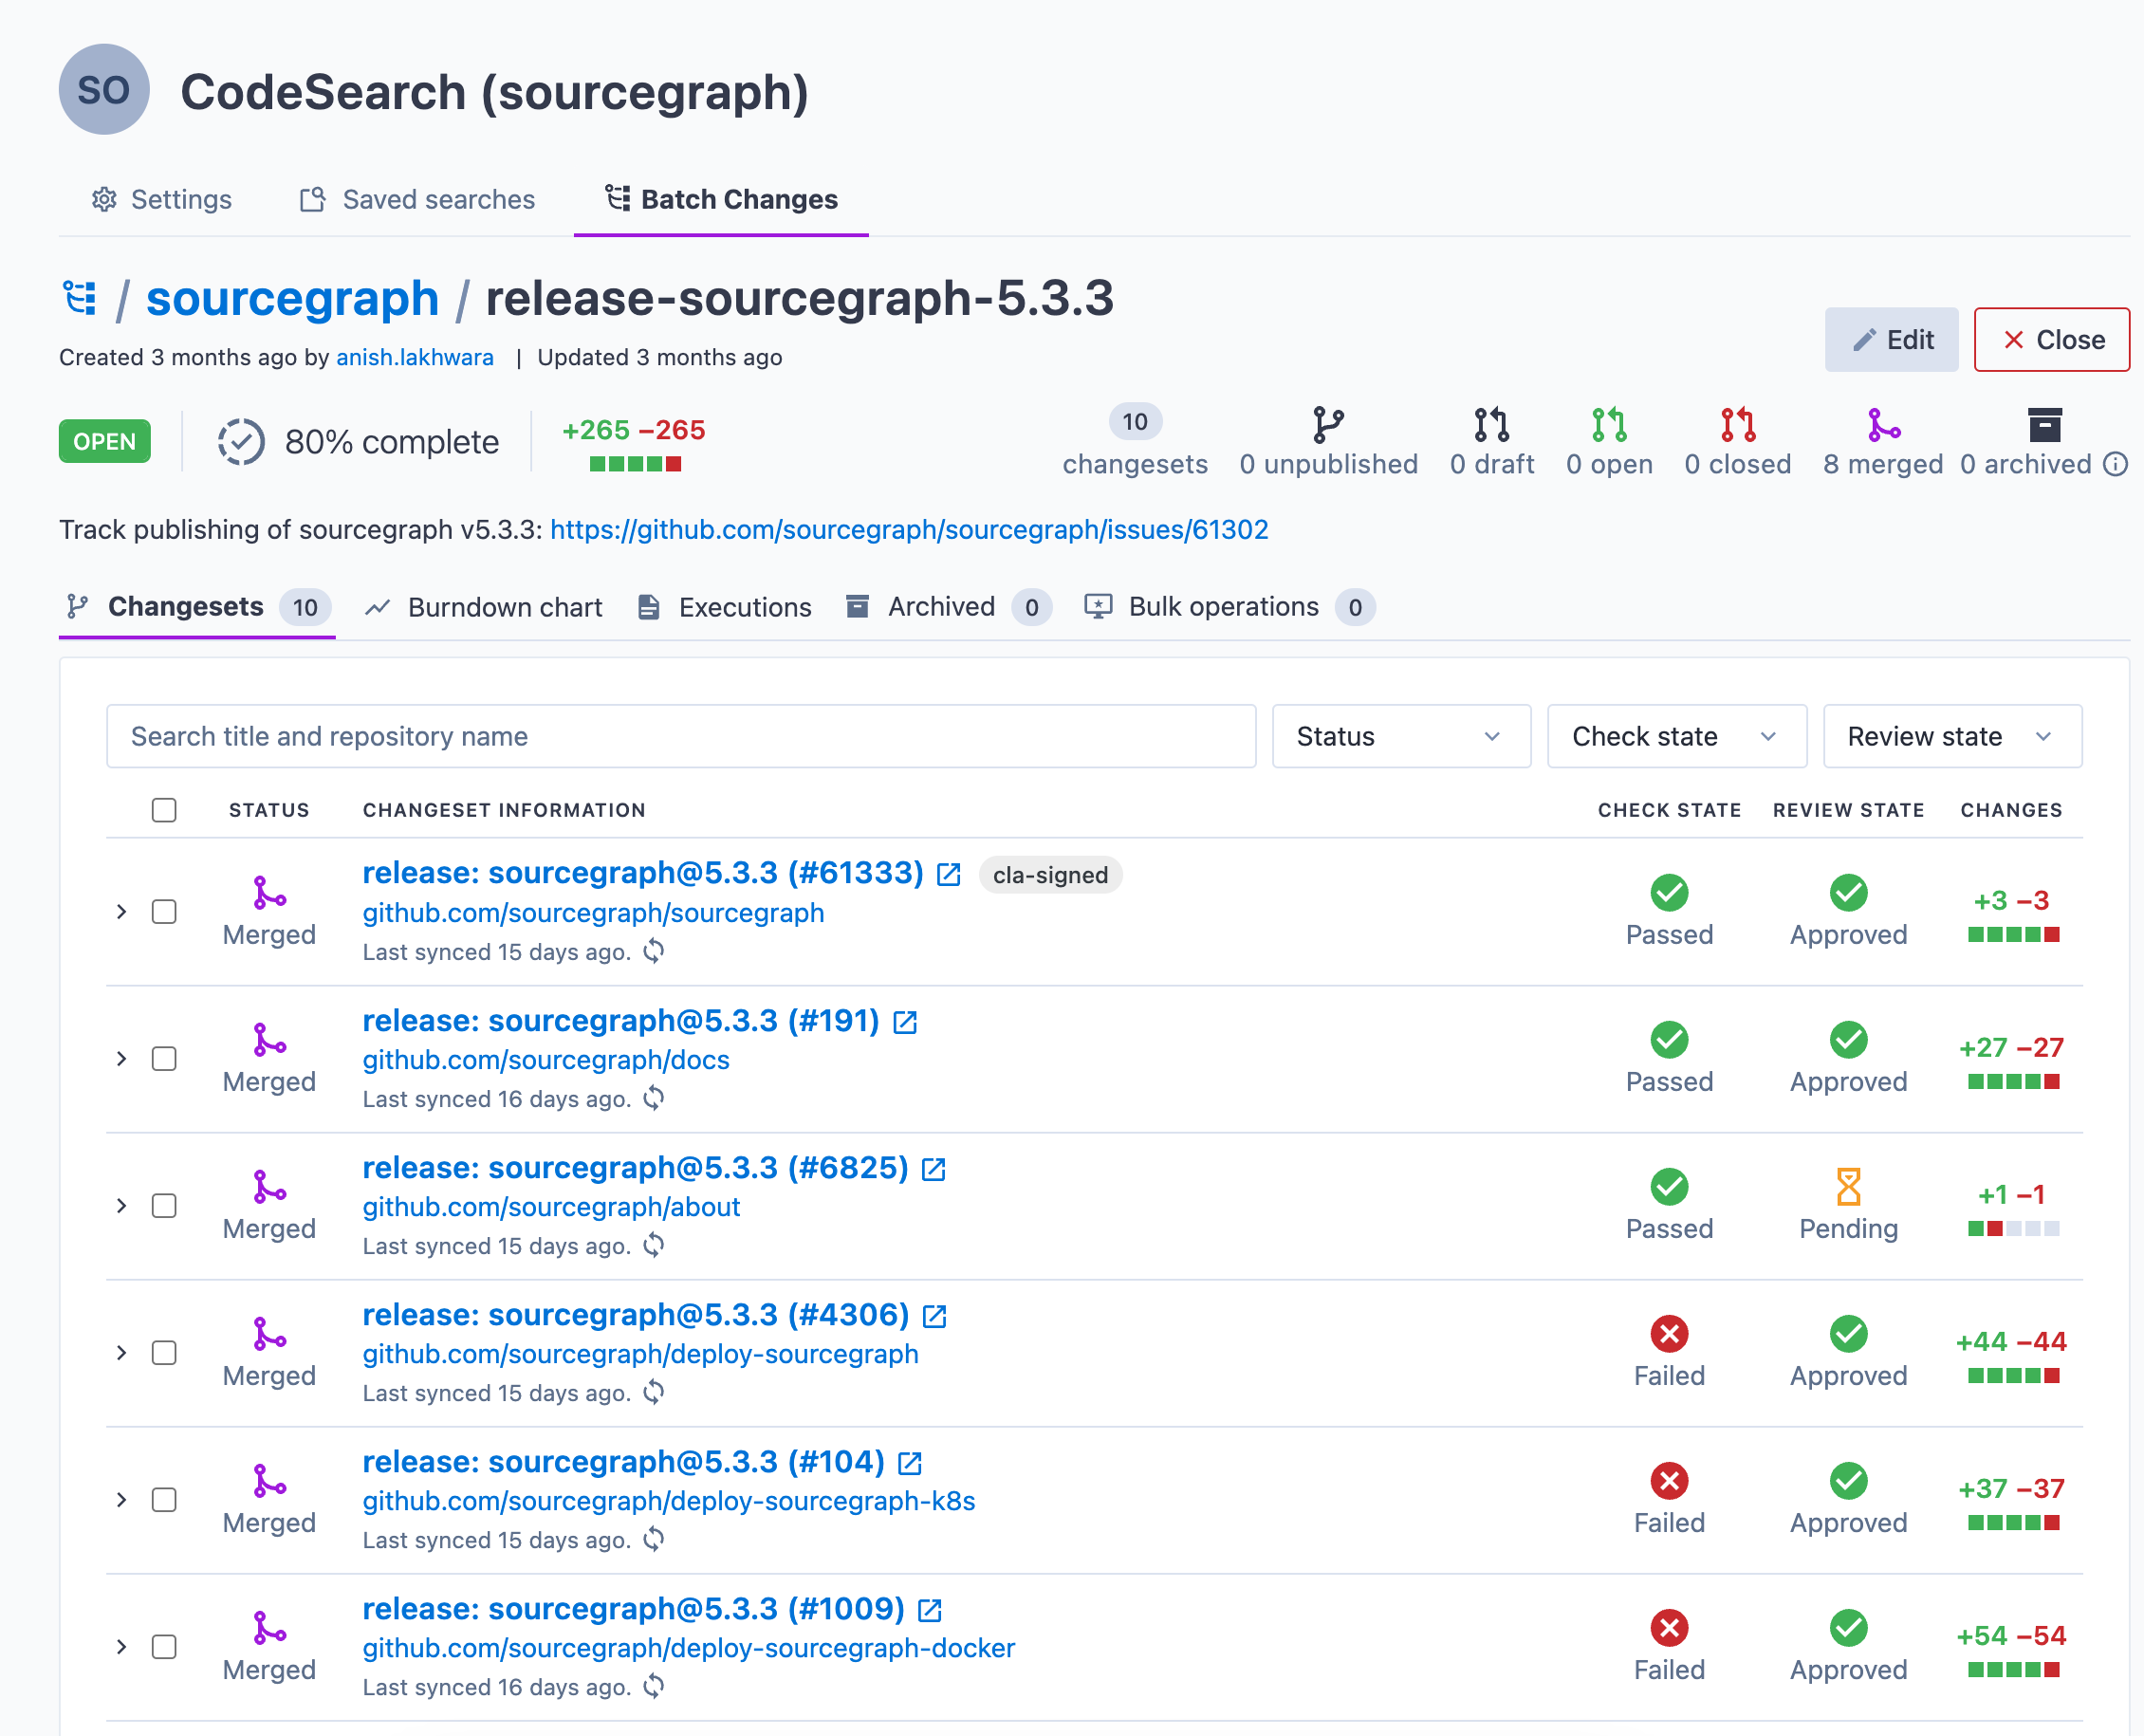Click resync icon for deploy-sourcegraph-k8s row

pos(653,1539)
